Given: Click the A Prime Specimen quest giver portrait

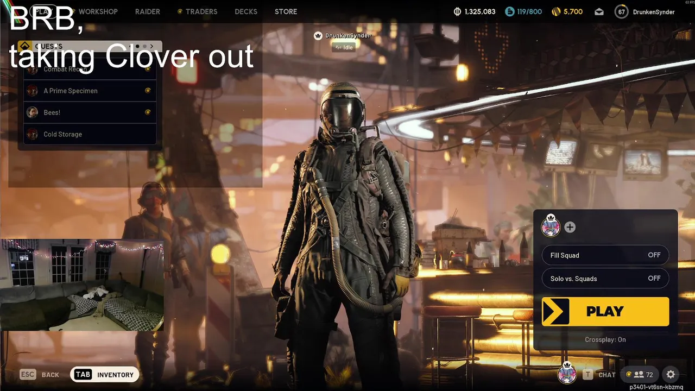Looking at the screenshot, I should tap(33, 91).
